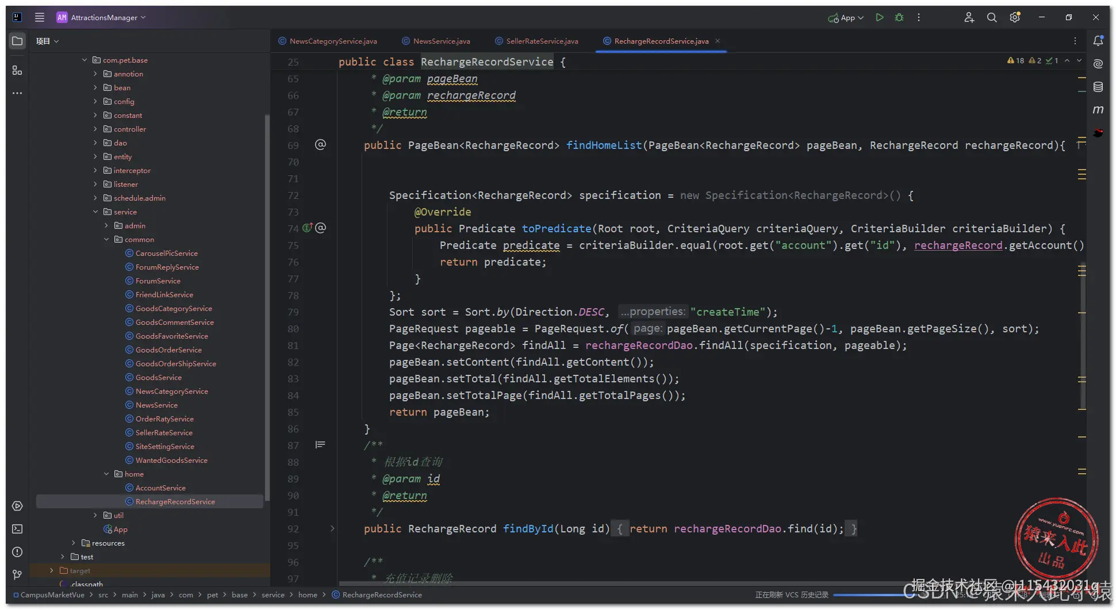Switch to SellerRateService.java tab
The width and height of the screenshot is (1116, 610).
537,41
